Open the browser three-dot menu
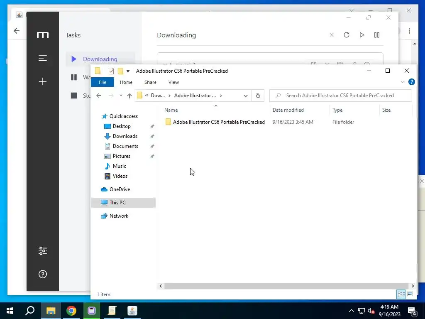This screenshot has height=319, width=425. pyautogui.click(x=409, y=31)
